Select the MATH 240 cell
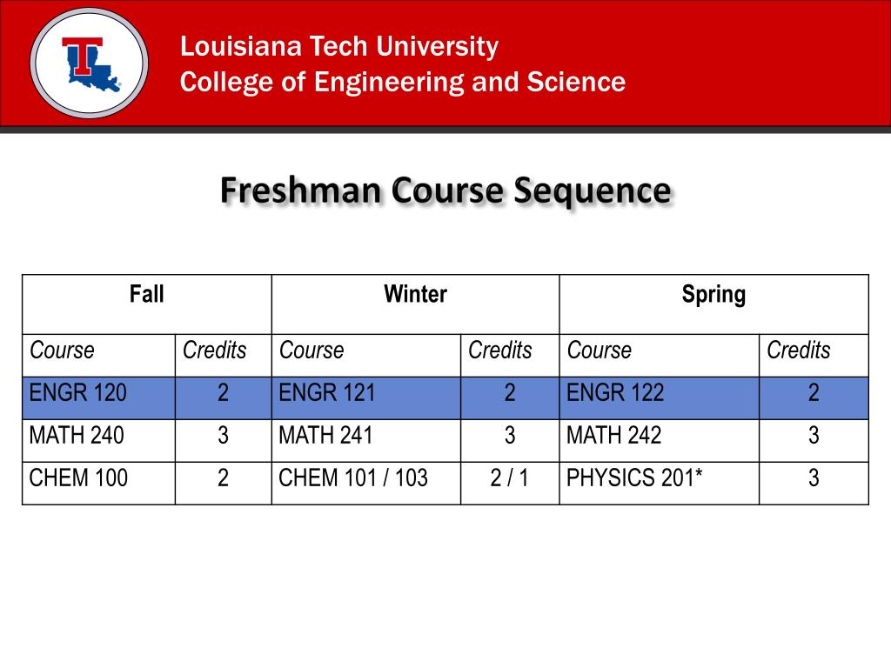This screenshot has width=891, height=668. 77,435
